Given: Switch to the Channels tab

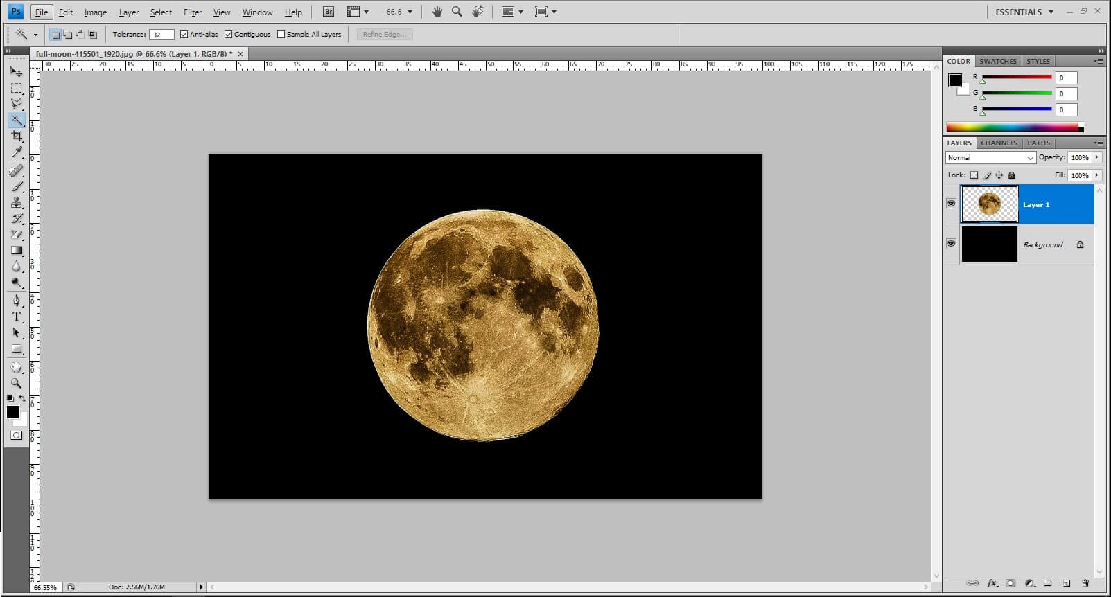Looking at the screenshot, I should (999, 143).
